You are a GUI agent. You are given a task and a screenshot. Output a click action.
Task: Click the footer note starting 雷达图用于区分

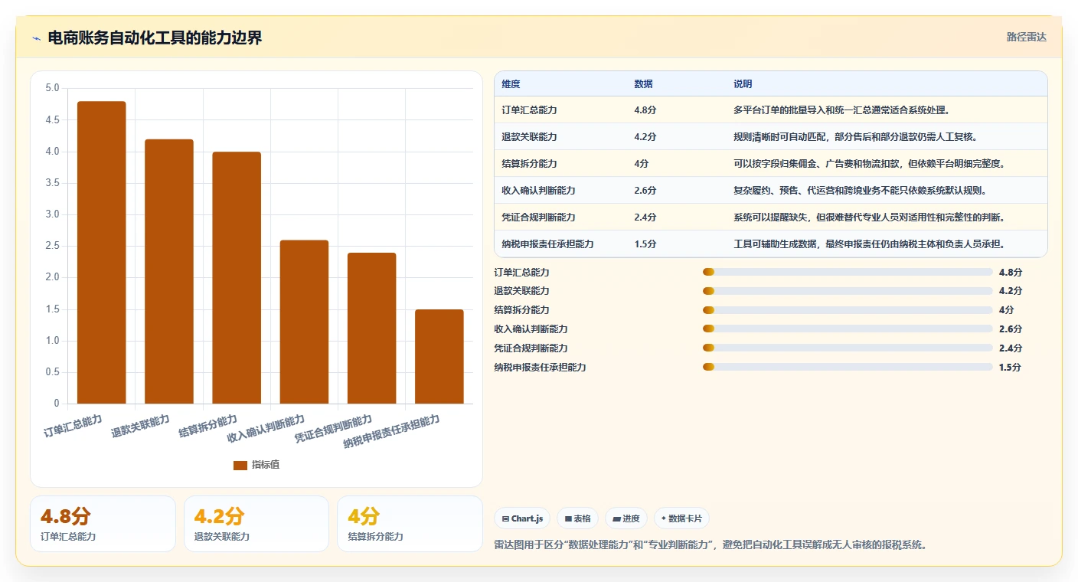711,545
